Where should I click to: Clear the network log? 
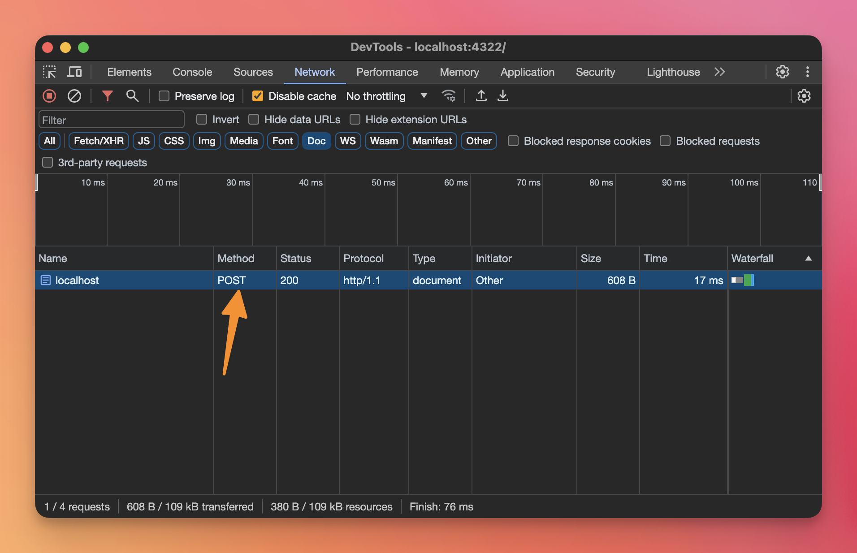tap(74, 96)
